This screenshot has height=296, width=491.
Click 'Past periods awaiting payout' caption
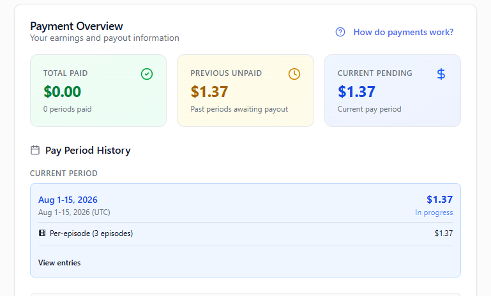pyautogui.click(x=239, y=109)
